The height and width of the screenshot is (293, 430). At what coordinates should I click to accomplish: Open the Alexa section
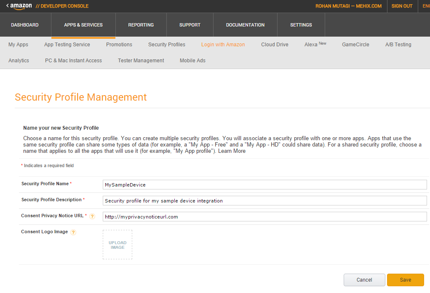(x=315, y=44)
